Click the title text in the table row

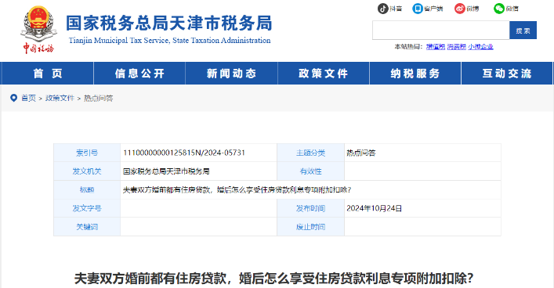237,190
